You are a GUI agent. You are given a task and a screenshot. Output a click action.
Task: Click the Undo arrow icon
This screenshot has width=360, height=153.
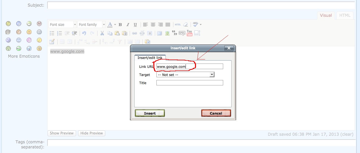84,33
